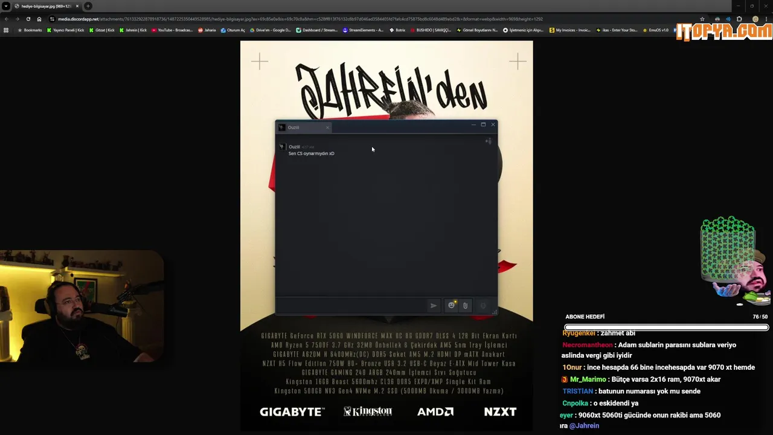
Task: Invite a friend with the plus-person icon
Action: coord(488,141)
